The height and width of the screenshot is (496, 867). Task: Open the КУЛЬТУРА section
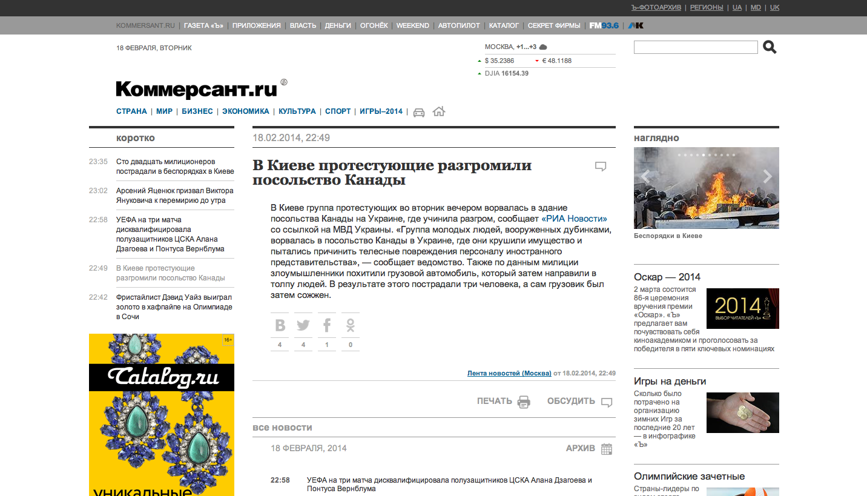[297, 111]
